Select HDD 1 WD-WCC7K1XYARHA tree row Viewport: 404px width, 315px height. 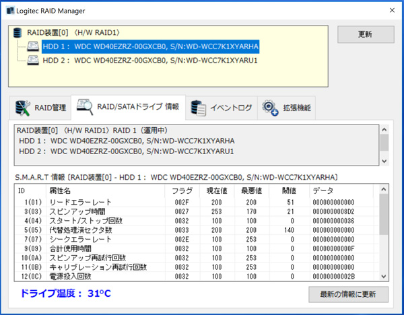(150, 46)
